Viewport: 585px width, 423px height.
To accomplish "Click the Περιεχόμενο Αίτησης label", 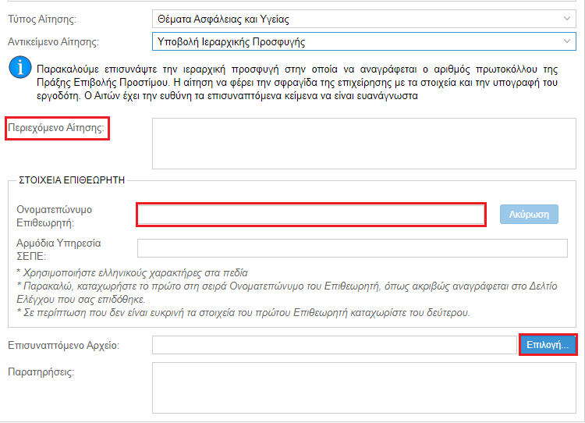I will pyautogui.click(x=56, y=128).
